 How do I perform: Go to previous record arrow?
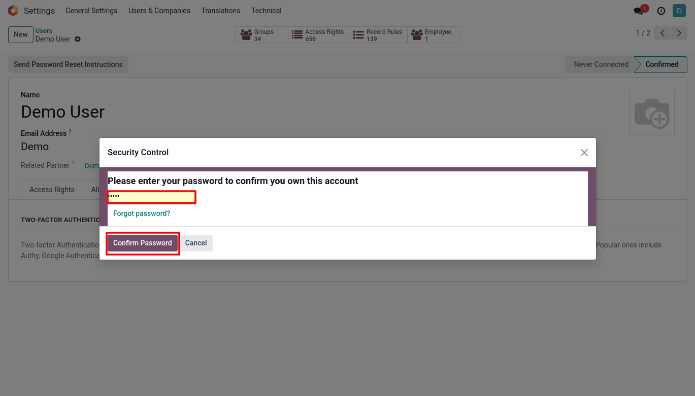663,33
